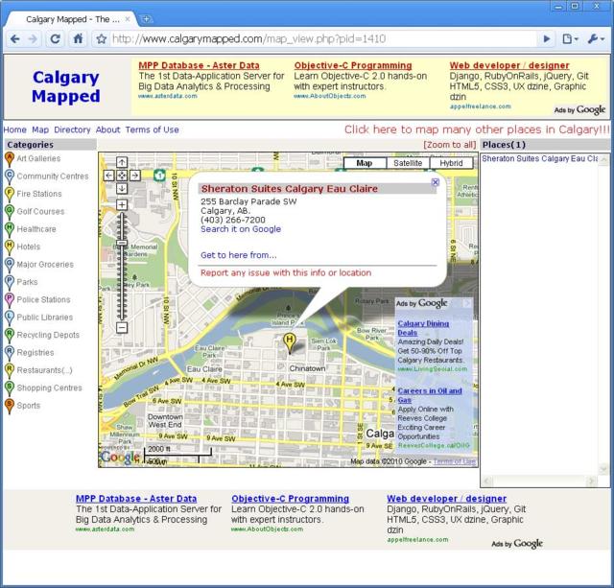Select the Sports category
The image size is (614, 588).
(28, 406)
